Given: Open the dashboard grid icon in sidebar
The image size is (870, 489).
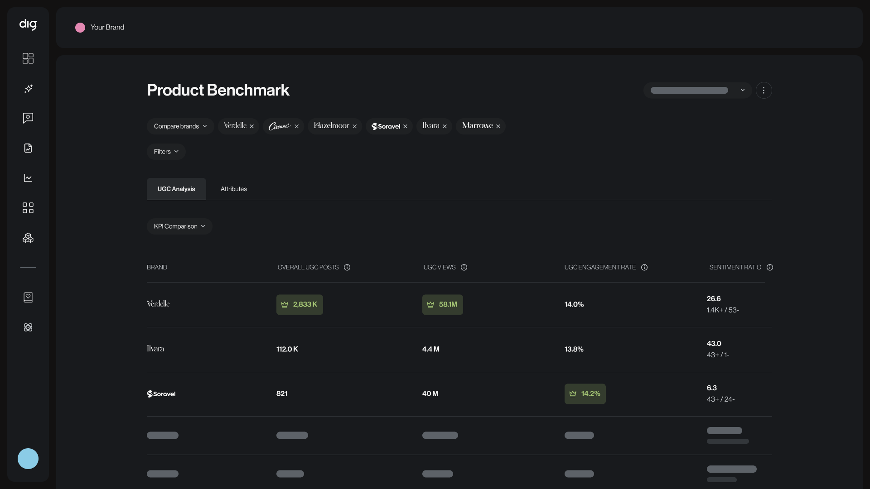Looking at the screenshot, I should pos(28,58).
